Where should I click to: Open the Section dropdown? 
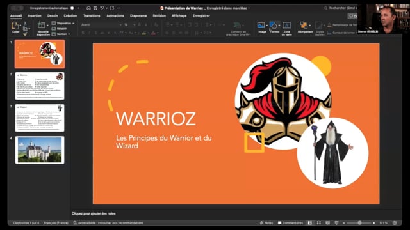(61, 34)
